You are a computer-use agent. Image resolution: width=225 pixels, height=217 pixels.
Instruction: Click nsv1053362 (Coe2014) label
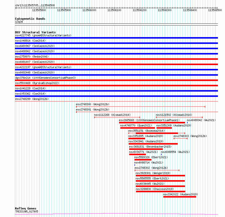coord(30,94)
